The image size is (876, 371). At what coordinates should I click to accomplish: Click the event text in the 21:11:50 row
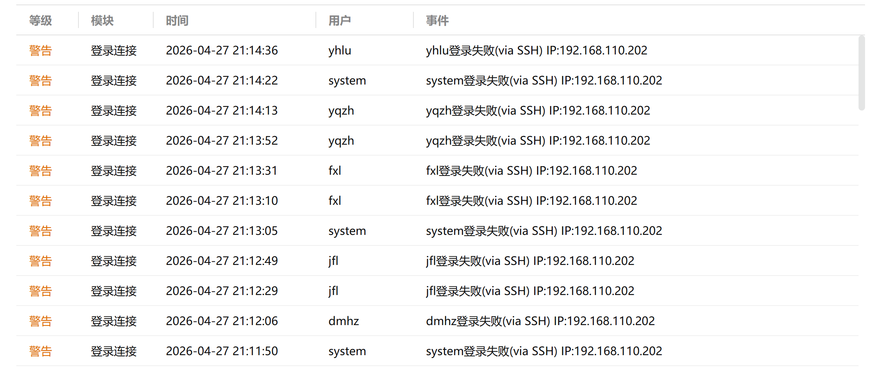pos(544,351)
